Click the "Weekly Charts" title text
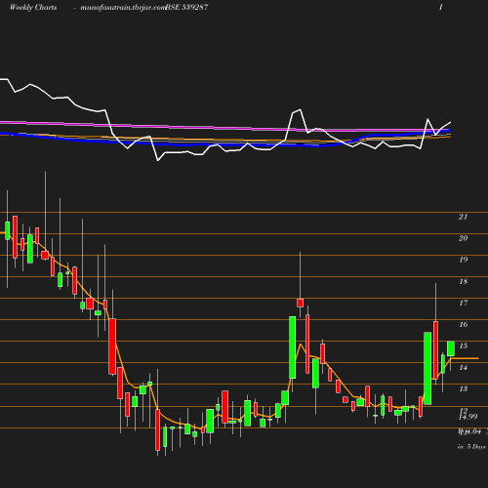This screenshot has width=488, height=488. [33, 8]
